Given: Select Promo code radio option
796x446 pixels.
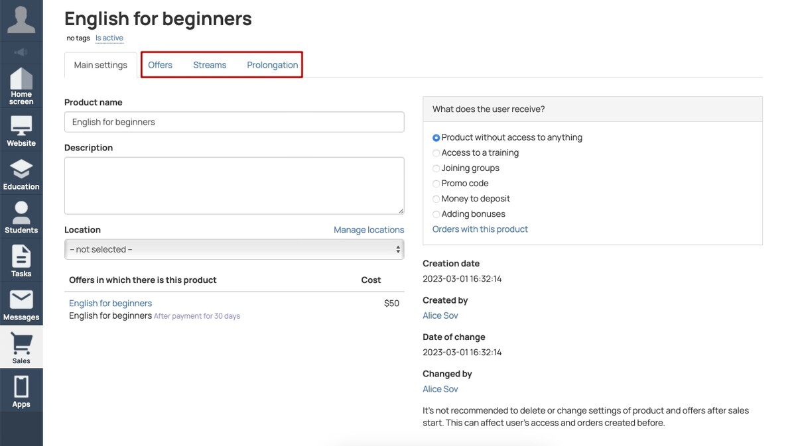Looking at the screenshot, I should click(436, 184).
